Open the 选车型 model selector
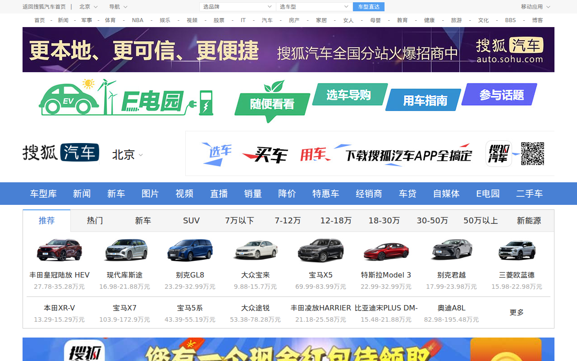This screenshot has height=361, width=577. pyautogui.click(x=314, y=7)
